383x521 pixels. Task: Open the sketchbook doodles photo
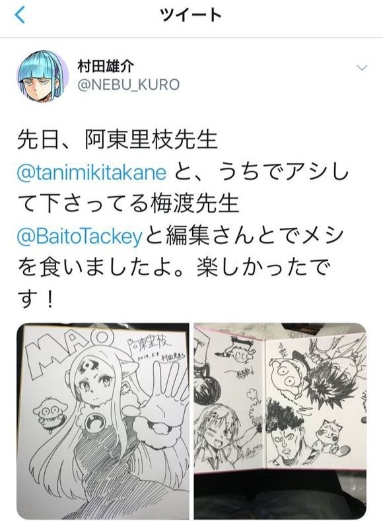(x=280, y=421)
